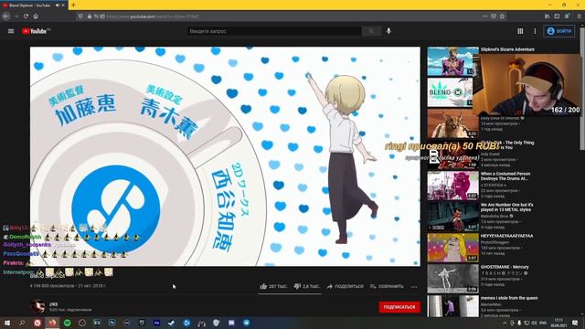Open the browser home page
Viewport: 585px width, 329px height.
coord(36,16)
